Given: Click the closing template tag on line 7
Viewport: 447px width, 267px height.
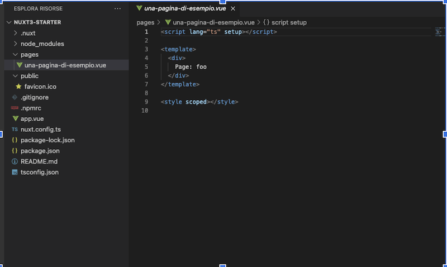Looking at the screenshot, I should pos(180,84).
